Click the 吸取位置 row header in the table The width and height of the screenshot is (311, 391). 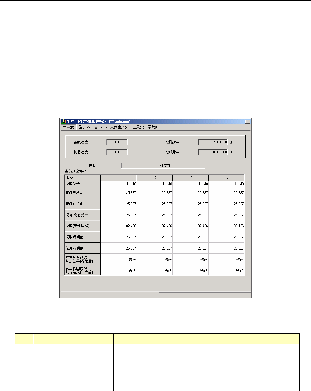coord(83,184)
